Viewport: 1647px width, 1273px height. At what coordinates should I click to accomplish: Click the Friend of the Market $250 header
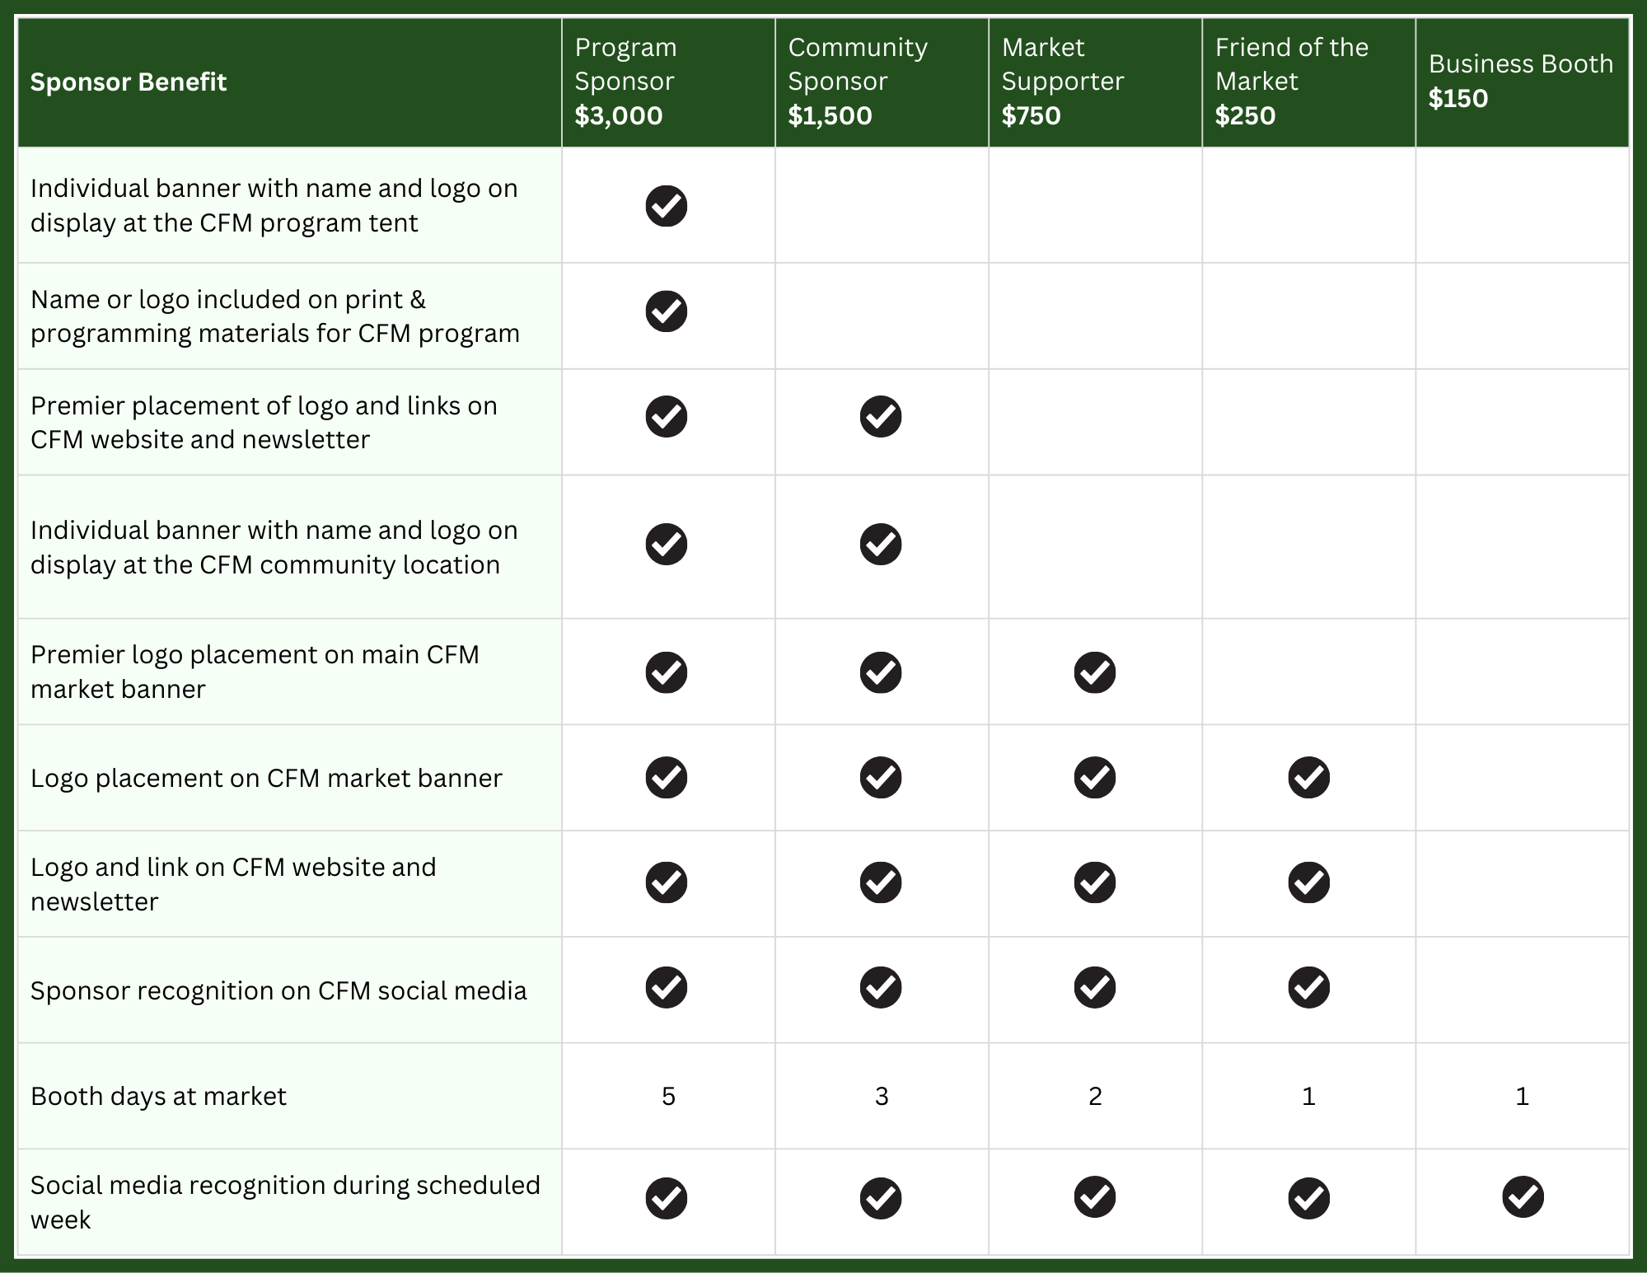1308,82
